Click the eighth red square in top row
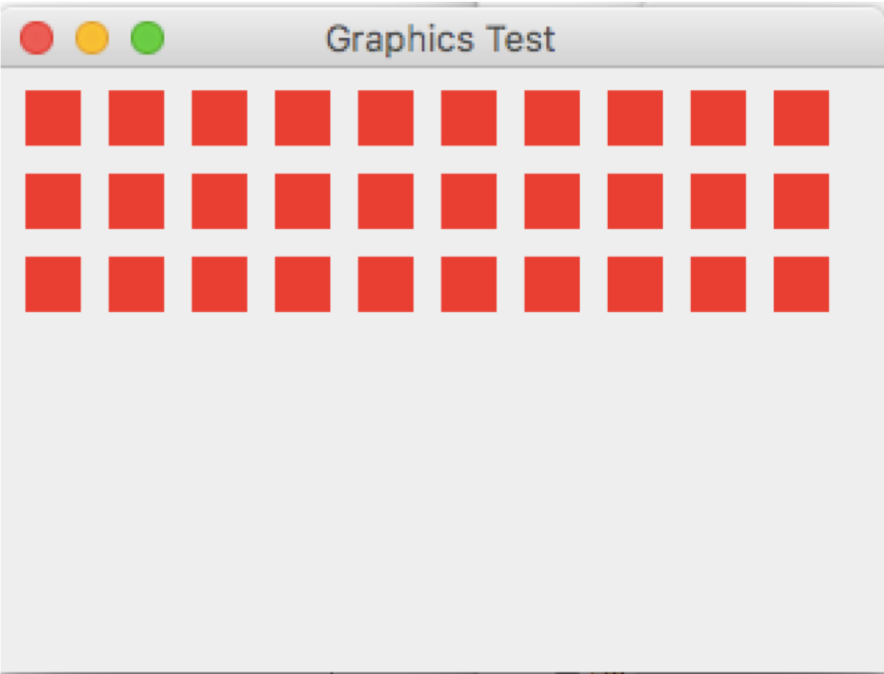Screen dimensions: 884x674 (635, 118)
